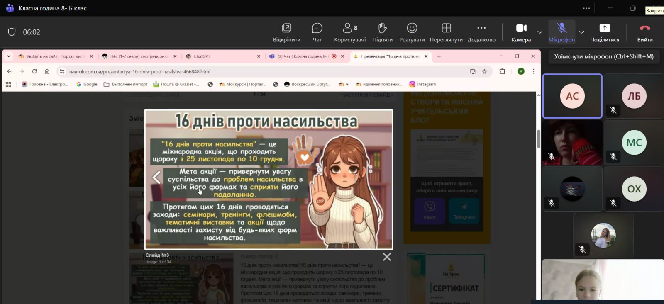The width and height of the screenshot is (664, 304).
Task: Open Реагувати reactions menu
Action: click(x=412, y=32)
